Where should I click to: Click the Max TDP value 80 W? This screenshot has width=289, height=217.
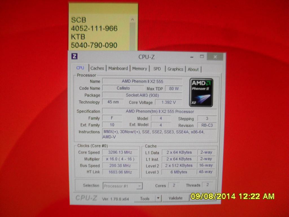174,88
